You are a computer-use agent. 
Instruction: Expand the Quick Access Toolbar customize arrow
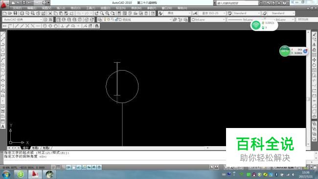click(x=48, y=2)
